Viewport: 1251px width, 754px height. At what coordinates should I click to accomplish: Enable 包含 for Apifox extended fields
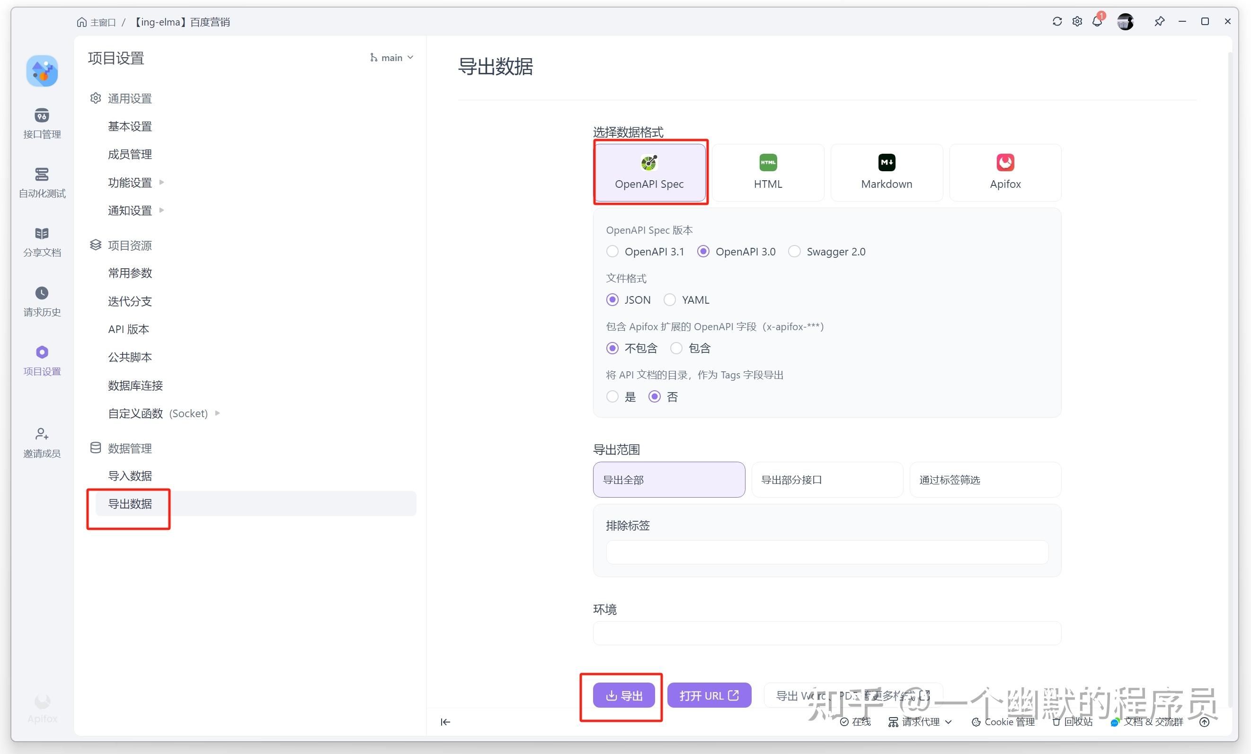point(676,348)
